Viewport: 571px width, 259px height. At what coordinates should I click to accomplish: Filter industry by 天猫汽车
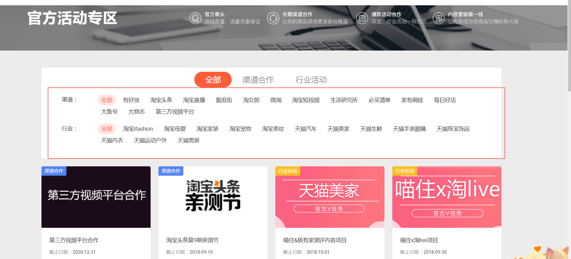pos(306,129)
